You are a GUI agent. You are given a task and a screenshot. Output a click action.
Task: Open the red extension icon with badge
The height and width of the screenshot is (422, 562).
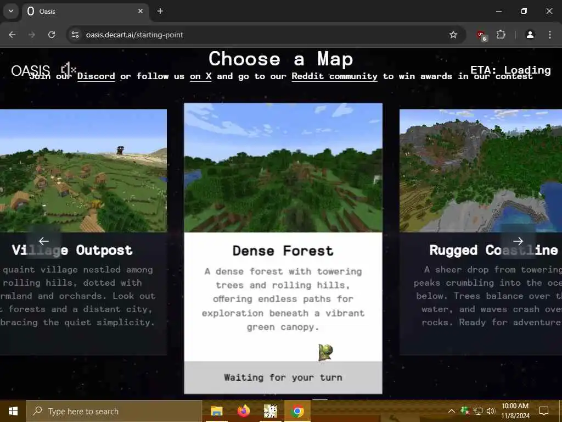tap(481, 35)
